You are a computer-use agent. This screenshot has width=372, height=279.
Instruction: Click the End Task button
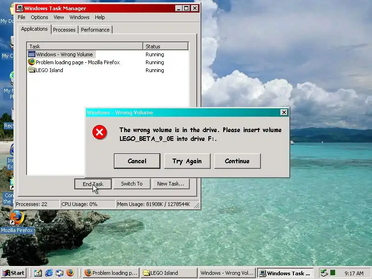pos(93,184)
